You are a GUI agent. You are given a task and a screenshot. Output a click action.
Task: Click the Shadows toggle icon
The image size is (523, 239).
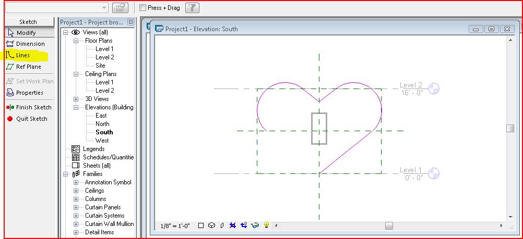pos(222,225)
